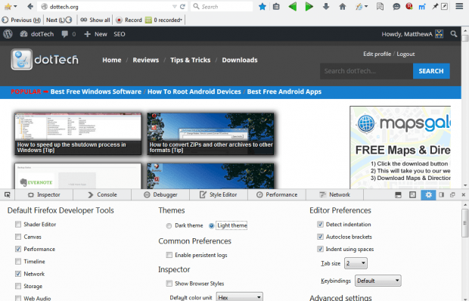Uncheck Autoclose brackets option
The image size is (469, 301).
[320, 237]
